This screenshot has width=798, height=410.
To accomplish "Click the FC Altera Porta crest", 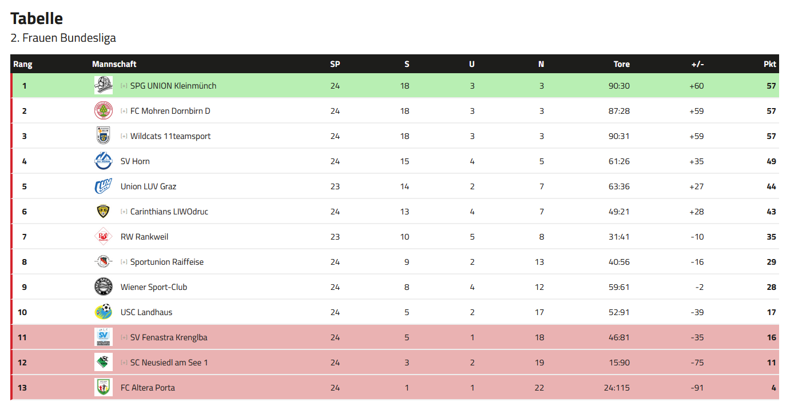I will point(104,388).
